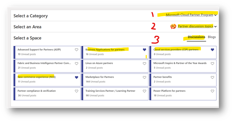Click the 98 Unread posts count
This screenshot has width=233, height=122.
[95, 96]
